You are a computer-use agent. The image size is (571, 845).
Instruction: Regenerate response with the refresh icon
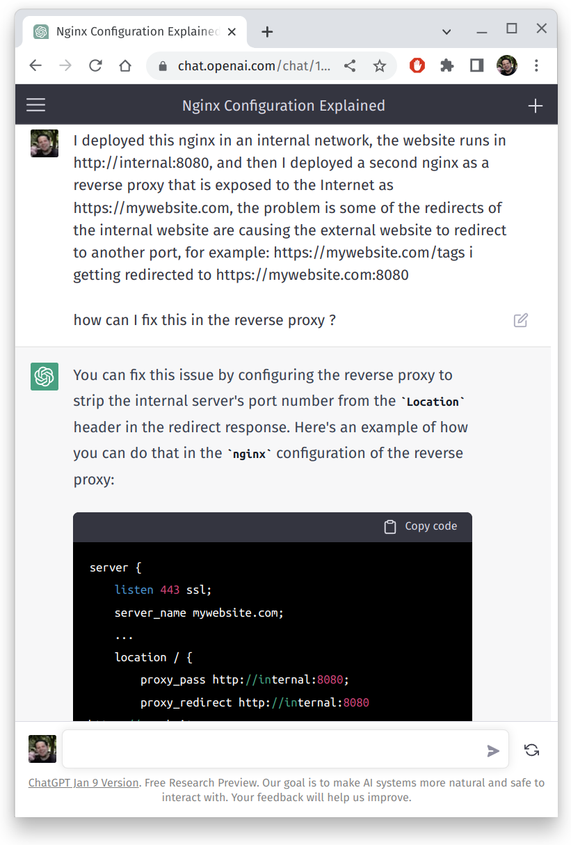click(531, 750)
